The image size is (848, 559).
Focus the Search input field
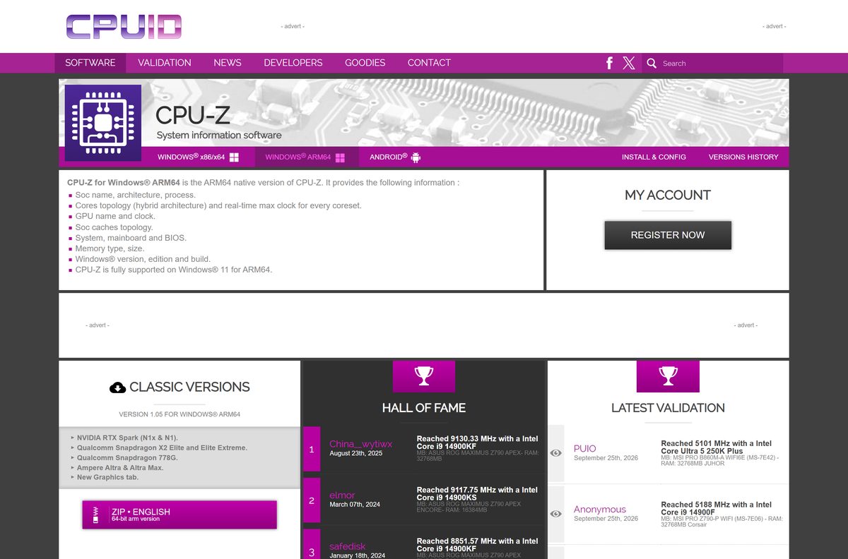pos(719,63)
